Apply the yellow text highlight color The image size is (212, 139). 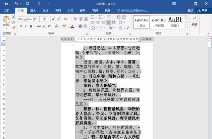pyautogui.click(x=64, y=26)
